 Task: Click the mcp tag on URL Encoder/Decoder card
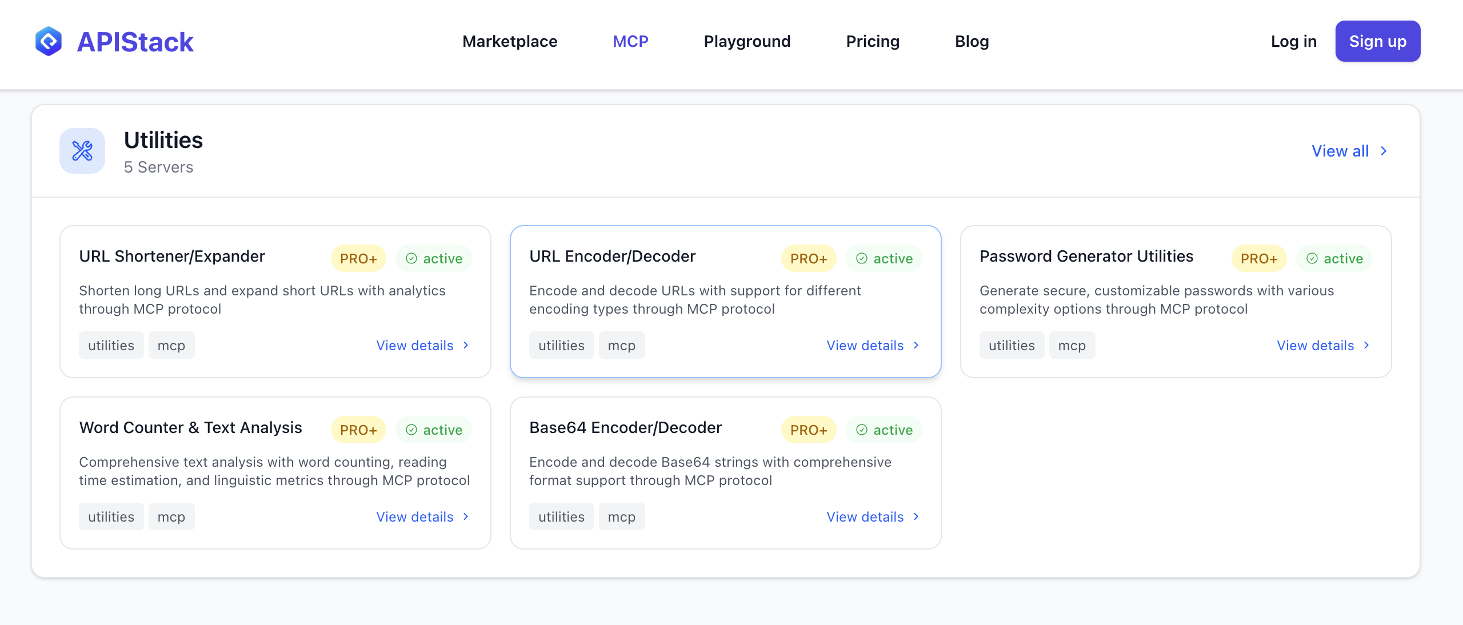pyautogui.click(x=622, y=345)
